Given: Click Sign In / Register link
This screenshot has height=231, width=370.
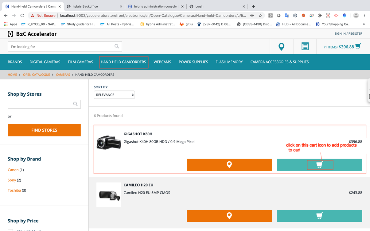Looking at the screenshot, I should (x=348, y=33).
